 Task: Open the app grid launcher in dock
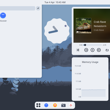point(38,105)
